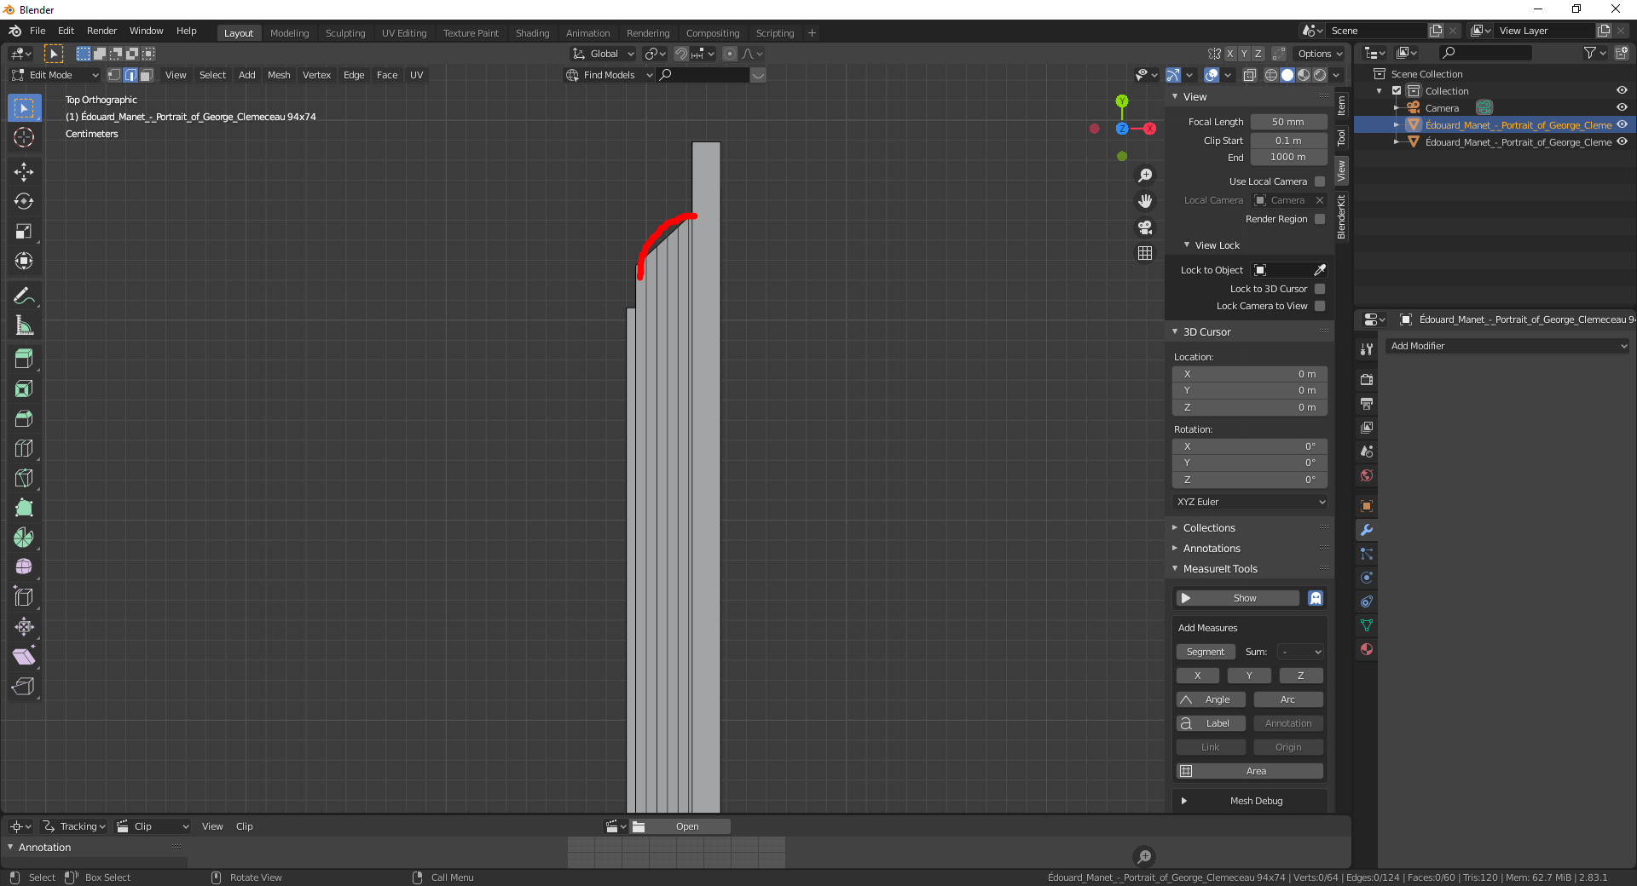
Task: Click the Angle measure button
Action: tap(1211, 699)
